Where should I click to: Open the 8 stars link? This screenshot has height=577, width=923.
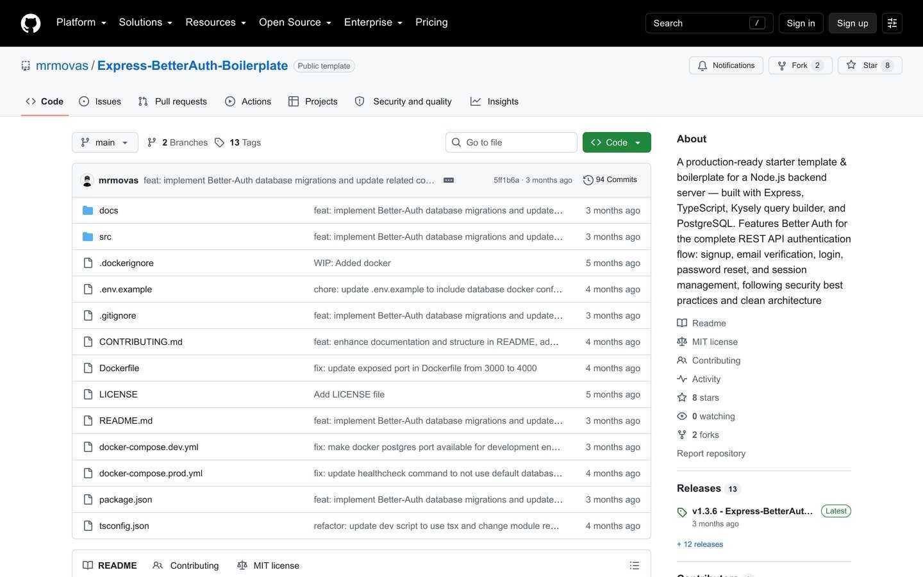(x=698, y=397)
